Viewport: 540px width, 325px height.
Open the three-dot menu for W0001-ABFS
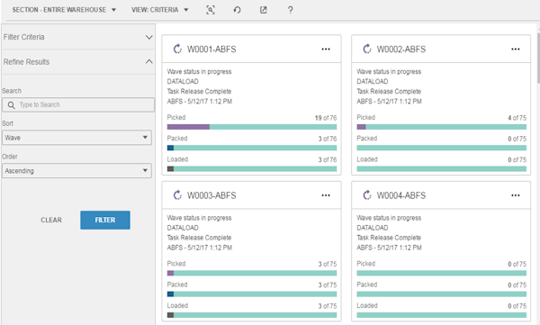point(326,50)
